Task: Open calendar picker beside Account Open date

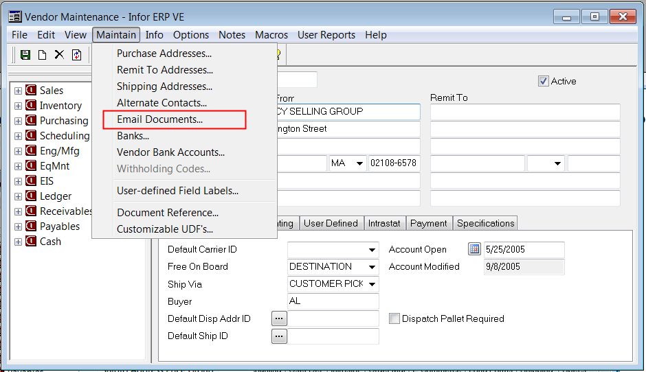Action: coord(474,250)
